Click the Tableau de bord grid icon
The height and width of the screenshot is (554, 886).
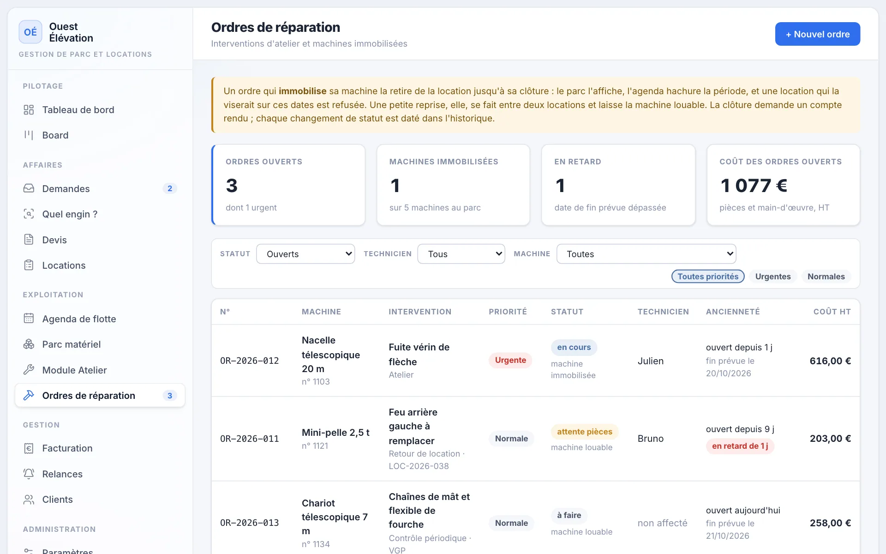coord(29,110)
